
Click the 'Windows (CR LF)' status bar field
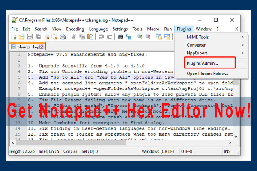pos(158,151)
